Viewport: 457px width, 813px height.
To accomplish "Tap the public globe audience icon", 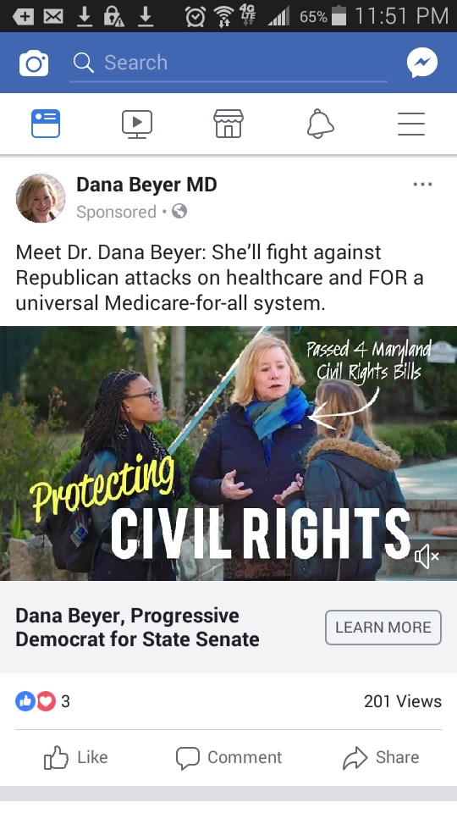I will 179,212.
